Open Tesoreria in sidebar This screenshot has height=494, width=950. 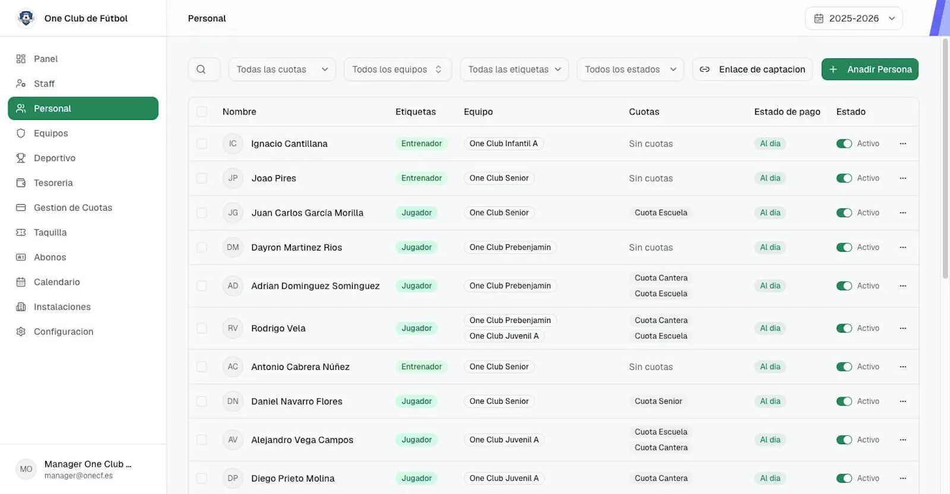[83, 183]
